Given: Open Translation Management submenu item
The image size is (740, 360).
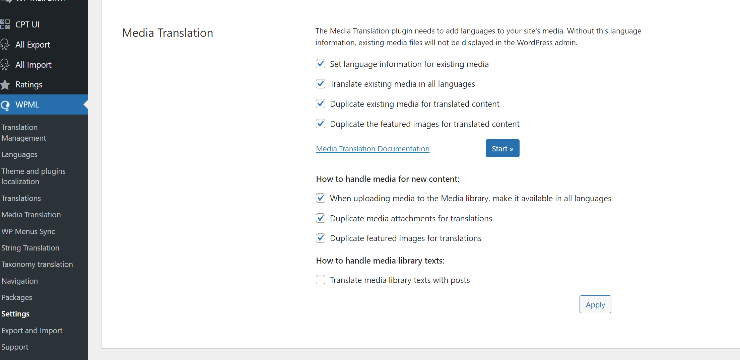Looking at the screenshot, I should tap(24, 133).
